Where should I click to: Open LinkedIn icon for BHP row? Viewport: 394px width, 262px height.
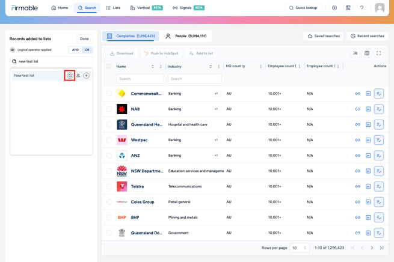(368, 218)
